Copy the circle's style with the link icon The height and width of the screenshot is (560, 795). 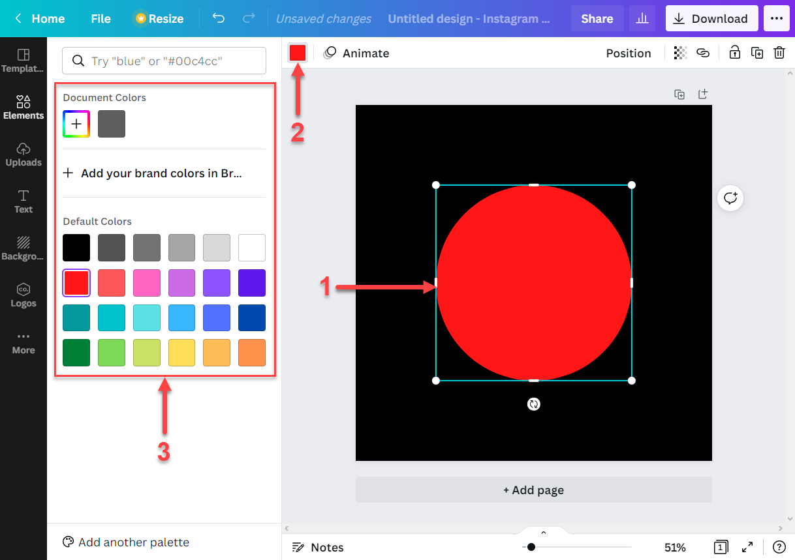click(703, 53)
